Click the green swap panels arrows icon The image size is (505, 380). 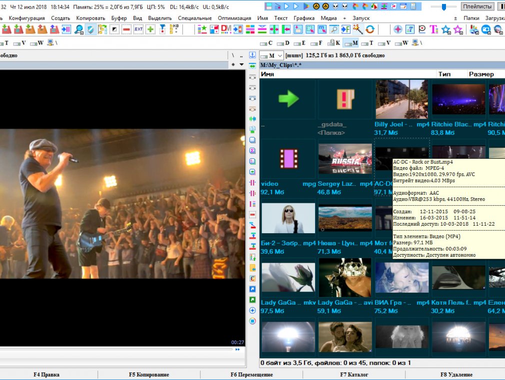(252, 65)
